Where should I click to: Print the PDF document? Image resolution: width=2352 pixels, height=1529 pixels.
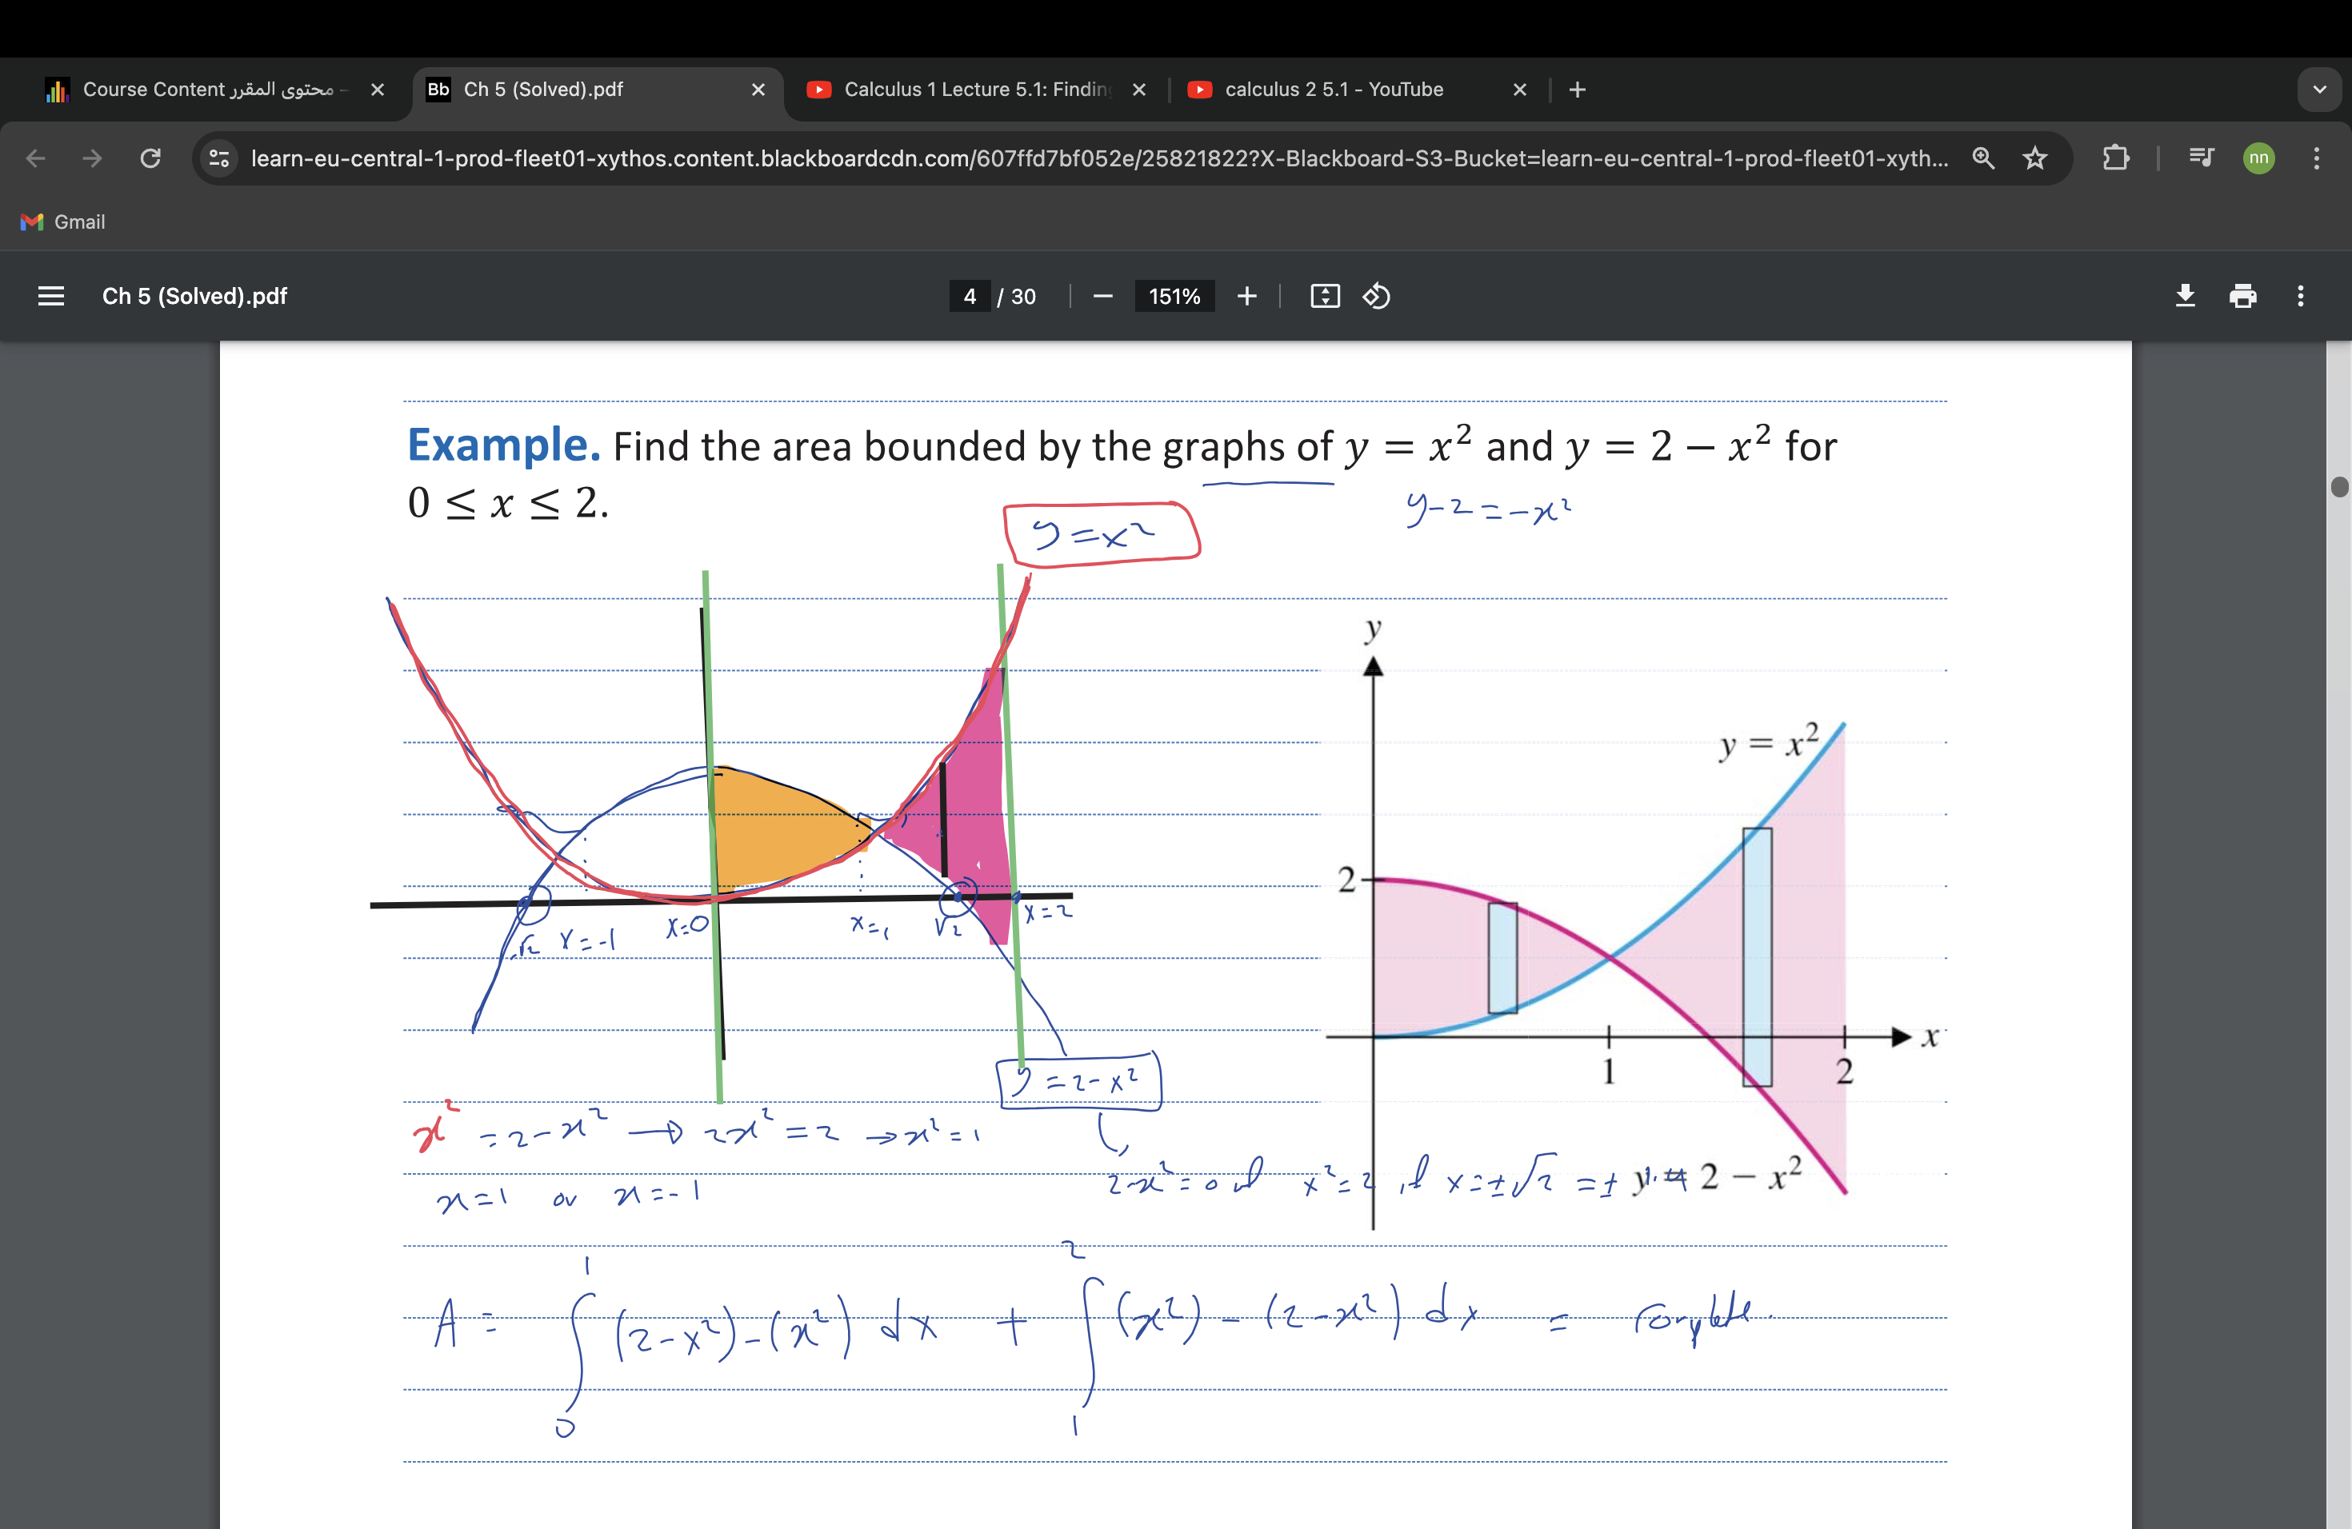point(2243,297)
